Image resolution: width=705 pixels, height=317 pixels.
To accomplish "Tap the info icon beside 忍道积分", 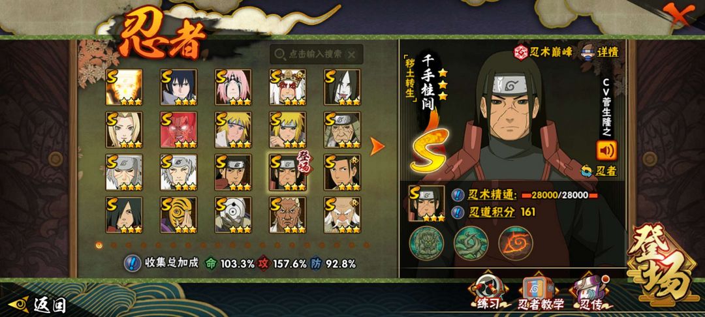I will click(x=458, y=212).
